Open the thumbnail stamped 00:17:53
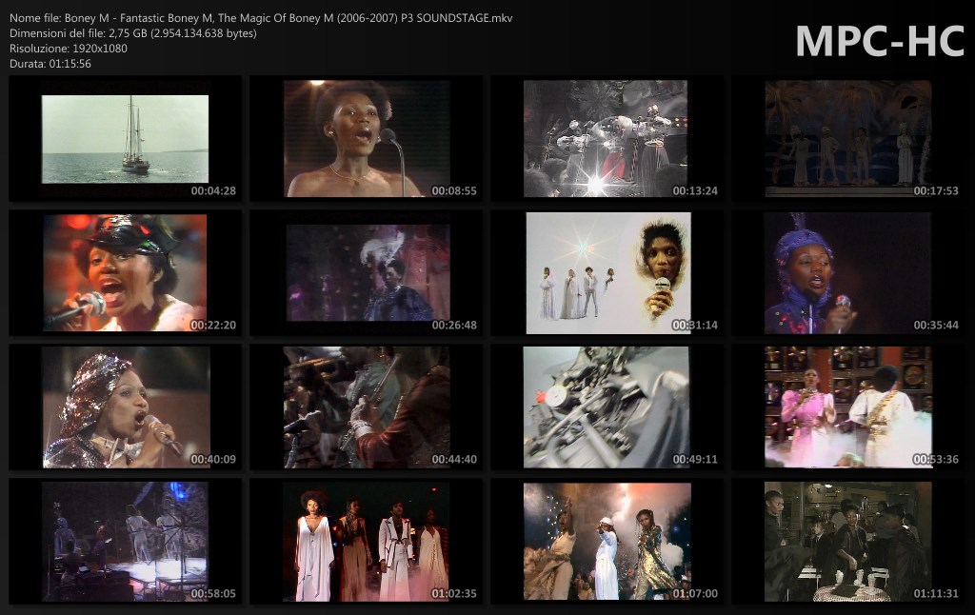This screenshot has height=615, width=975. tap(848, 139)
